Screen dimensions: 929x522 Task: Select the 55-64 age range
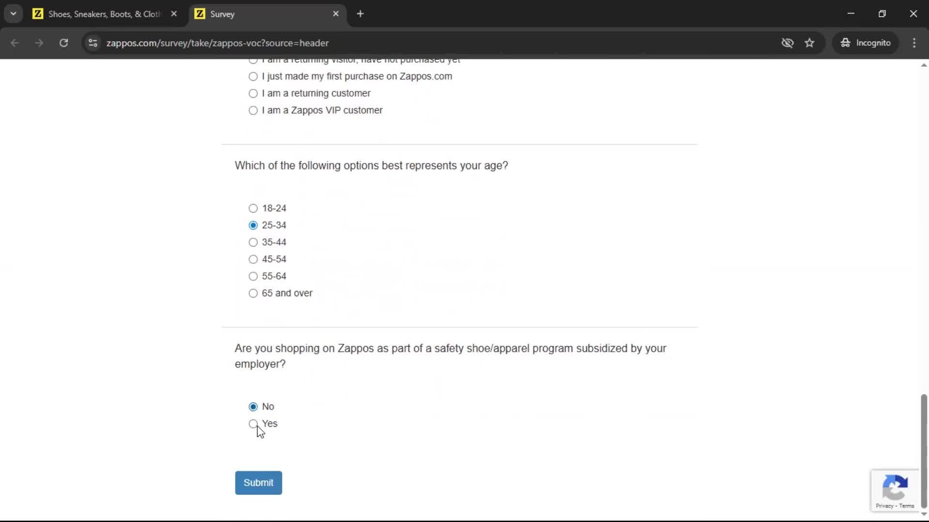pyautogui.click(x=253, y=276)
